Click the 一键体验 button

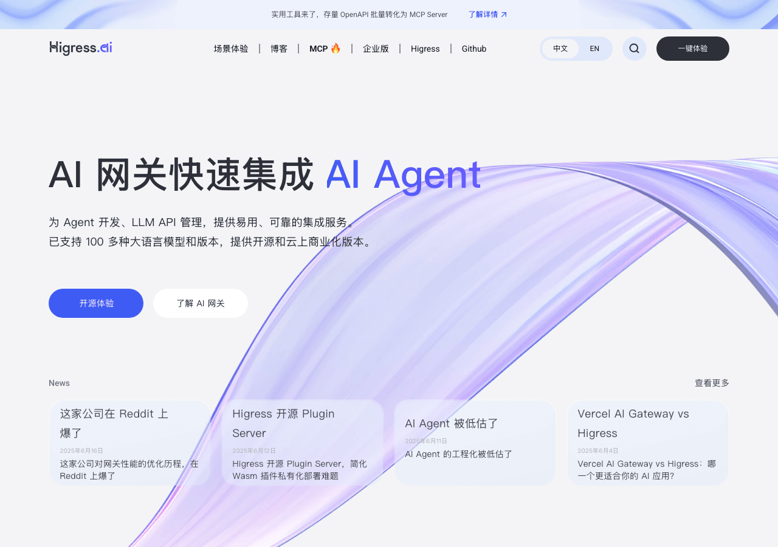[x=693, y=49]
